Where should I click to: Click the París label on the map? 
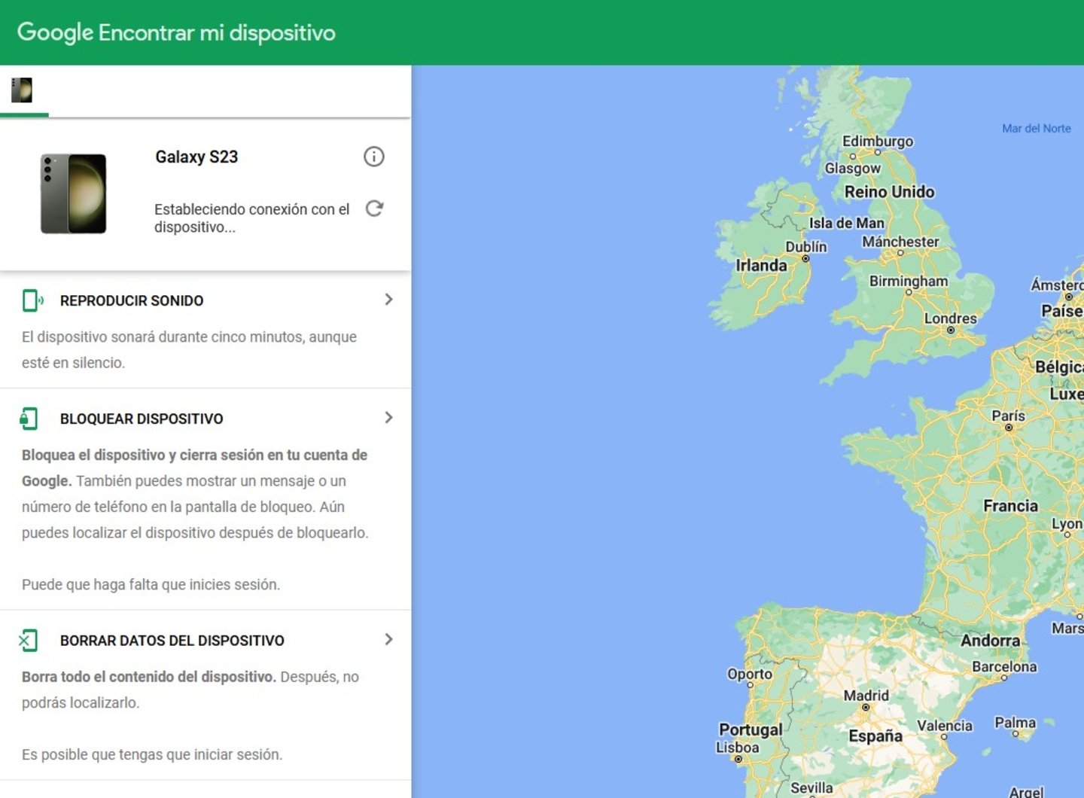point(1008,416)
